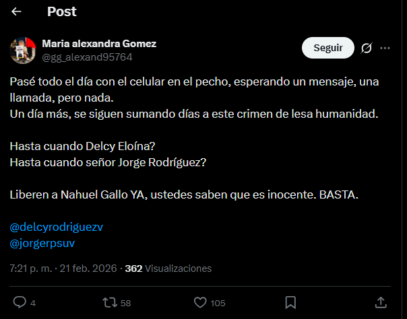Click the back arrow icon
The width and height of the screenshot is (407, 319).
coord(17,11)
